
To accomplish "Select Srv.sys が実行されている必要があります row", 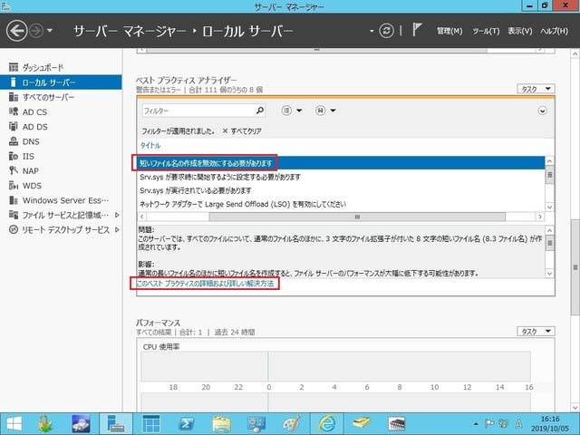I will (341, 190).
